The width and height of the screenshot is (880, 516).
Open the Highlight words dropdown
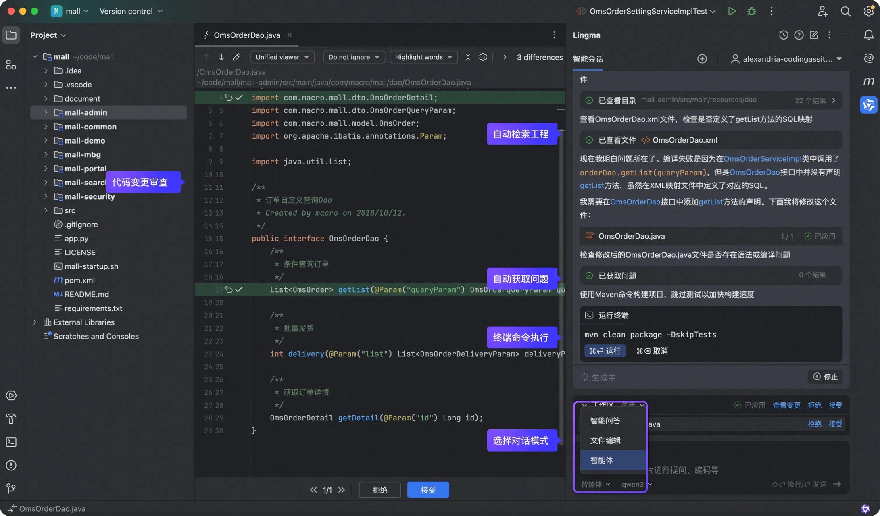[423, 57]
